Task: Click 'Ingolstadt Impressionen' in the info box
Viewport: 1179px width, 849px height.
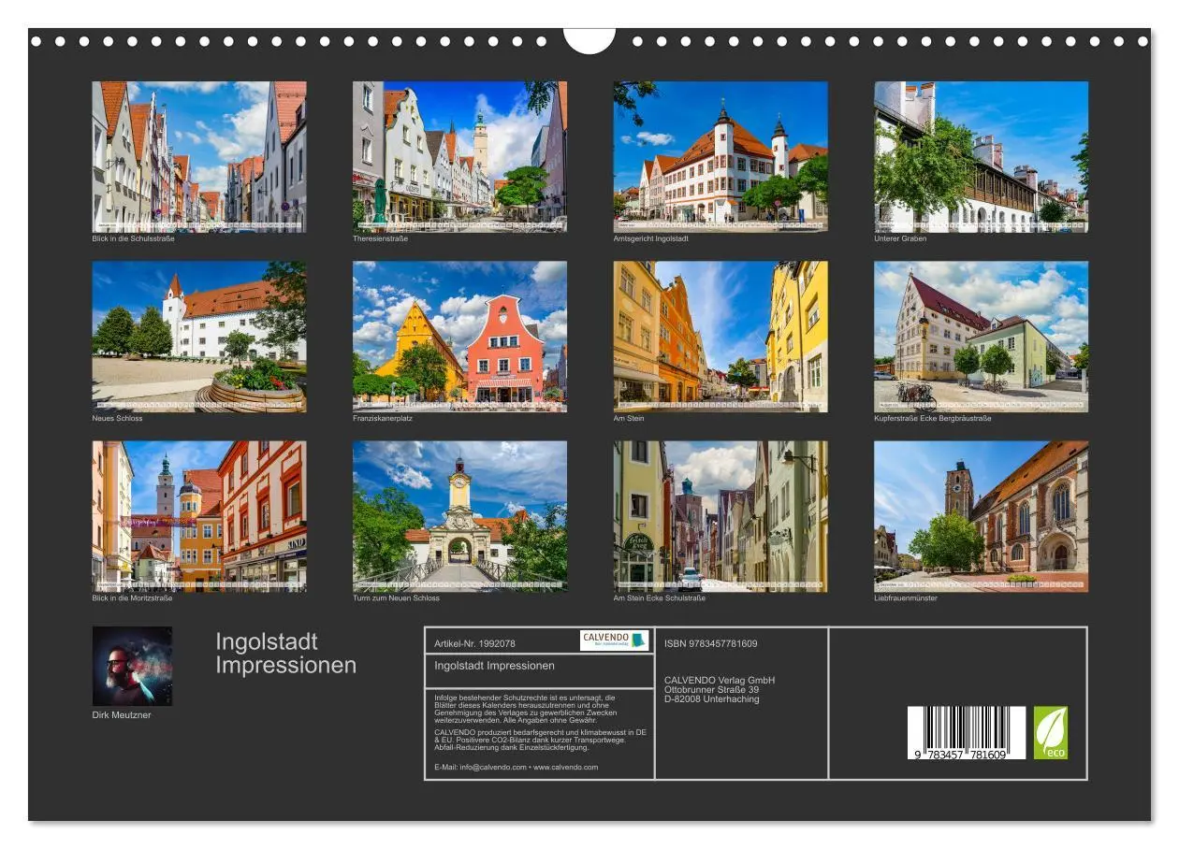Action: click(495, 666)
